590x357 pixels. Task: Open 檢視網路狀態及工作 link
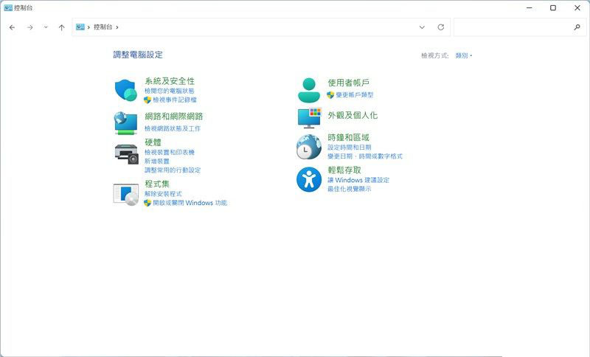coord(172,128)
